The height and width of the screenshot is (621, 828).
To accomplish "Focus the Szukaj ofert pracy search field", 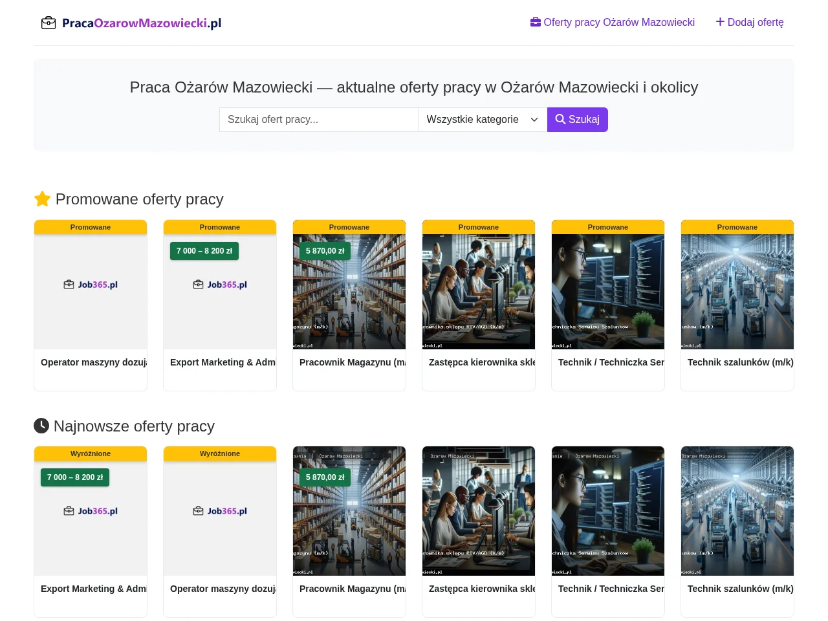I will point(319,120).
